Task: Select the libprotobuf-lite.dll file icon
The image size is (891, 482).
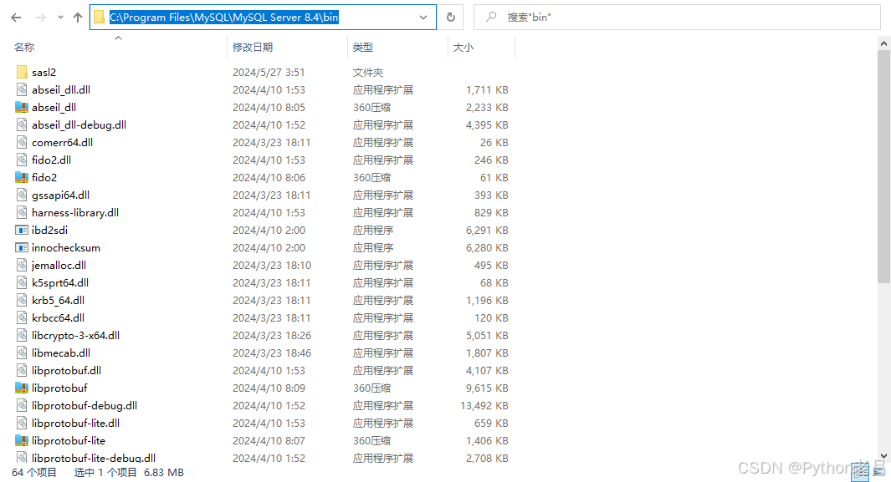Action: click(22, 424)
